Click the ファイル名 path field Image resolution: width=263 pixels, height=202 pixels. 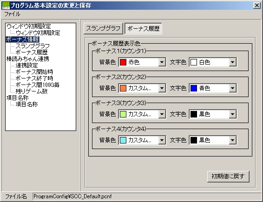click(146, 196)
